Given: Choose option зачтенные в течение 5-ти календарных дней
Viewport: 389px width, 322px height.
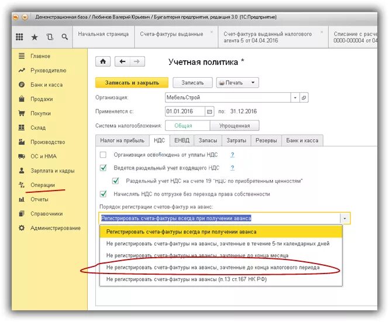Looking at the screenshot, I should [221, 244].
